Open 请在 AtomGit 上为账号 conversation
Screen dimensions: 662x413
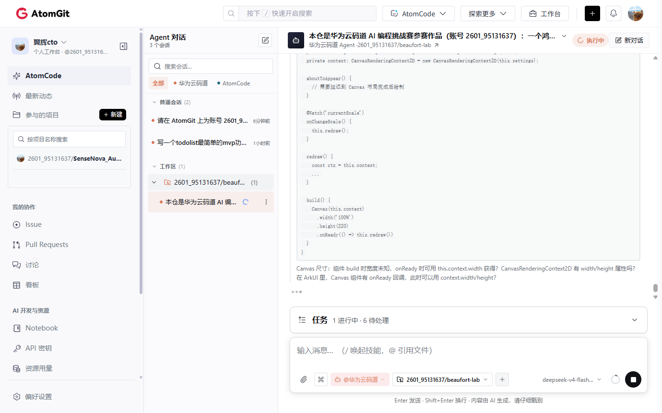coord(211,121)
